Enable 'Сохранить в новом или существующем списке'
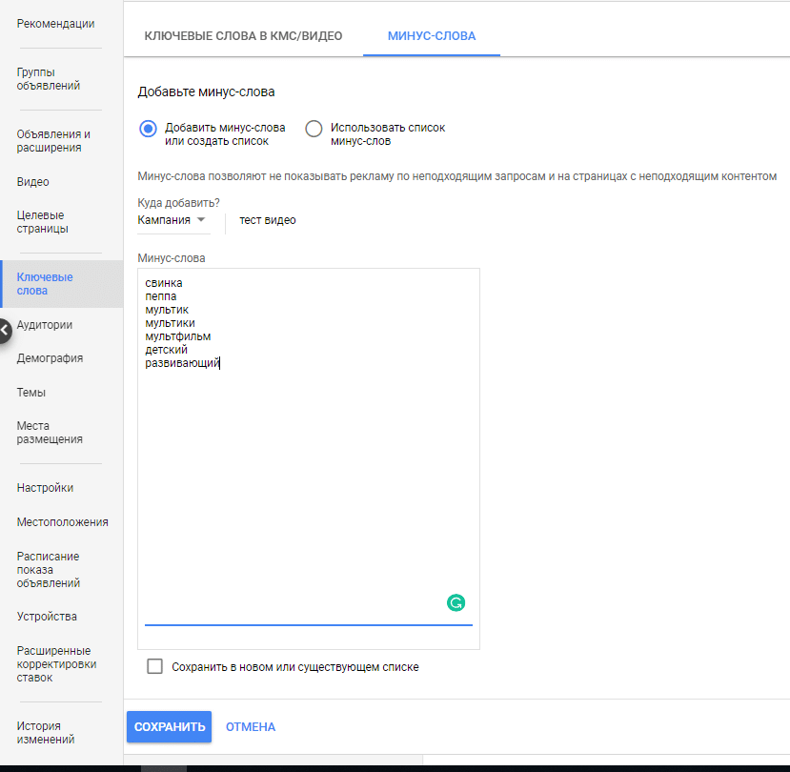Viewport: 790px width, 772px height. click(x=154, y=666)
